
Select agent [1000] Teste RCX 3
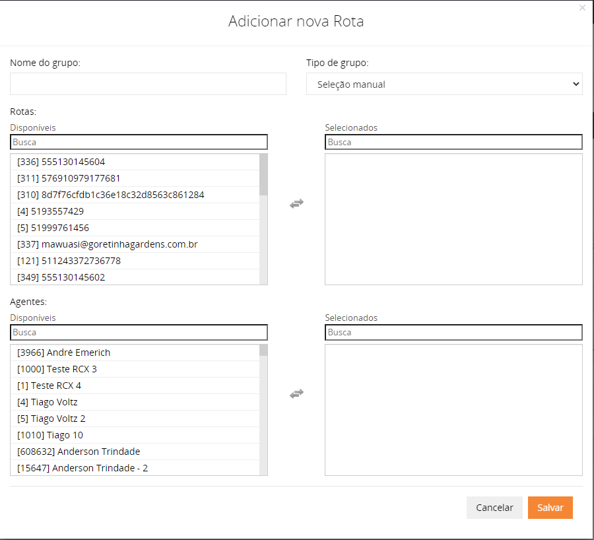click(x=135, y=369)
